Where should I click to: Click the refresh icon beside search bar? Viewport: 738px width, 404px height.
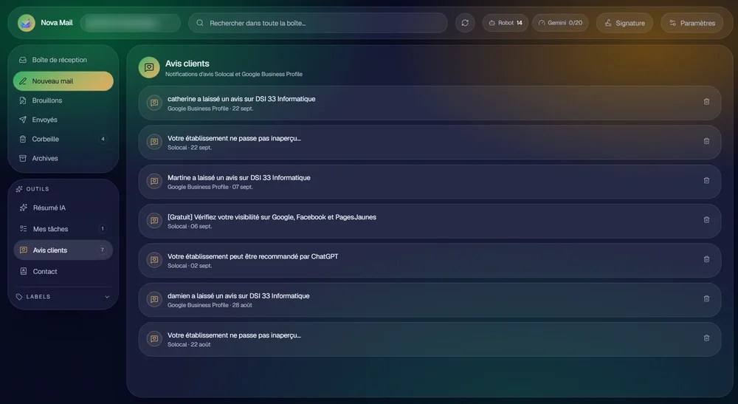click(x=465, y=23)
